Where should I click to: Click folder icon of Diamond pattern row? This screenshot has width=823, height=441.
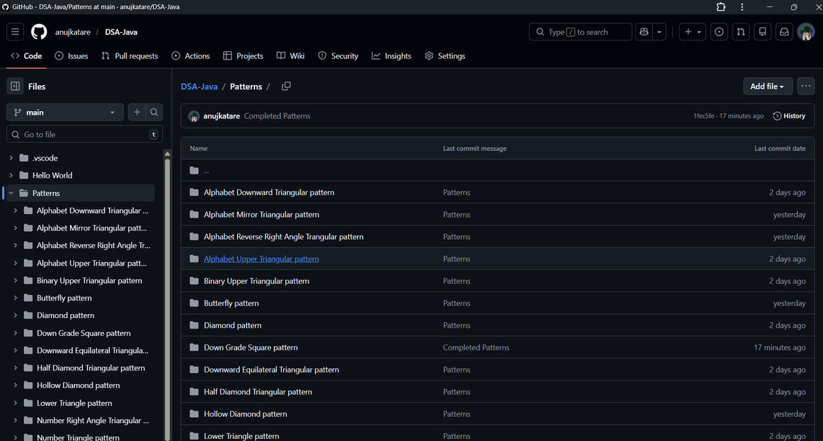pyautogui.click(x=194, y=325)
